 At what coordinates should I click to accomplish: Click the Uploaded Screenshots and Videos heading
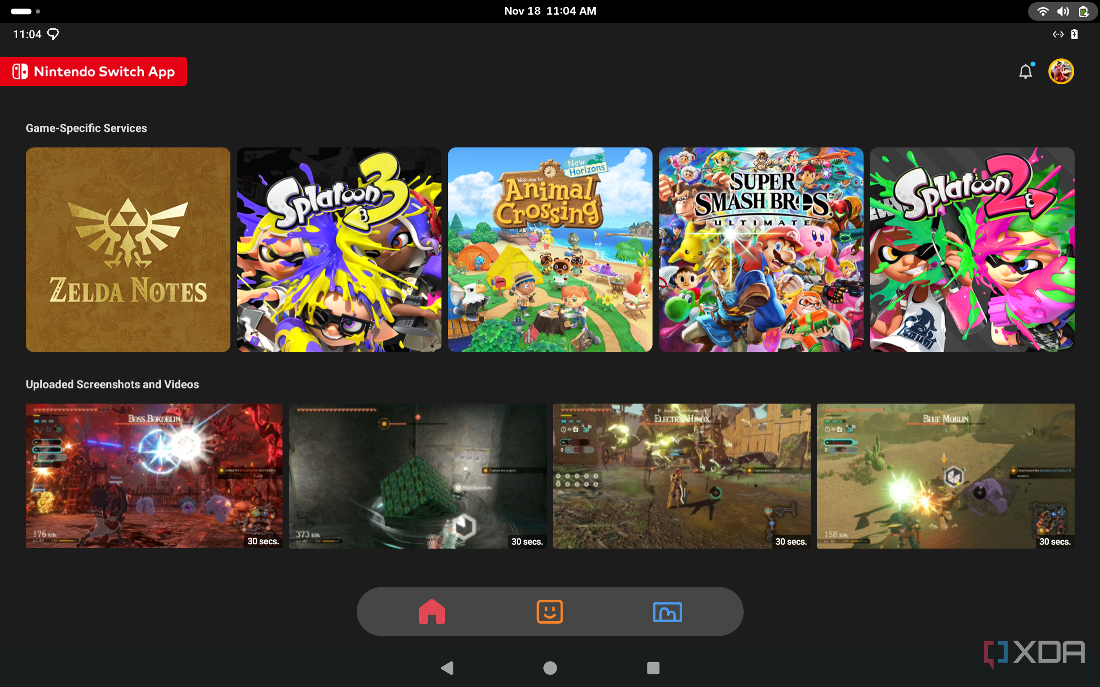pyautogui.click(x=112, y=385)
